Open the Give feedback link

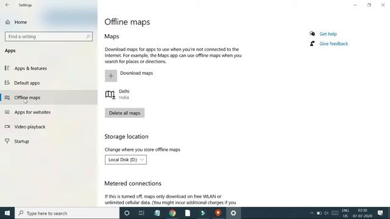(x=334, y=44)
